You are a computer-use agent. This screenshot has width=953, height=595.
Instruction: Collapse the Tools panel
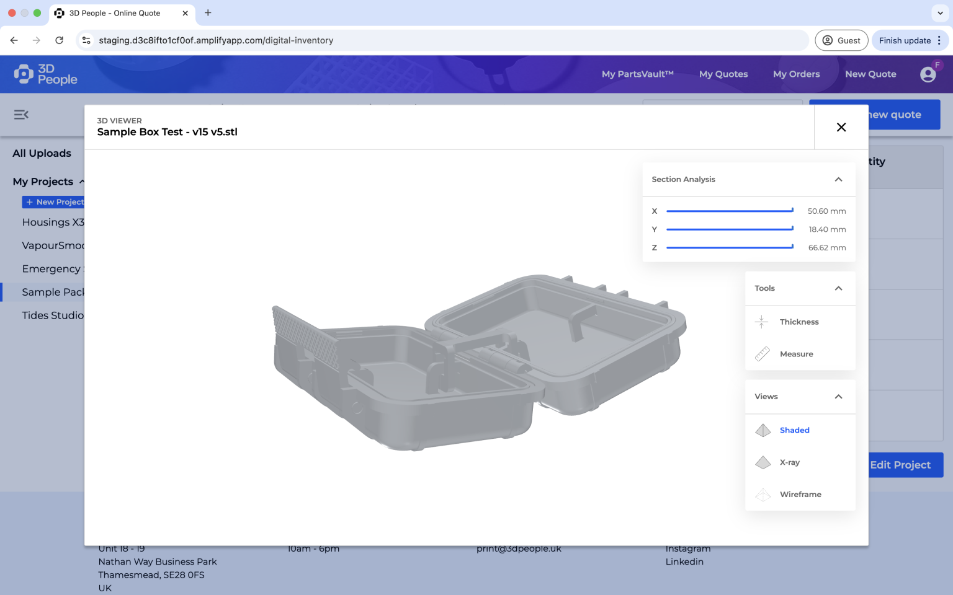838,288
